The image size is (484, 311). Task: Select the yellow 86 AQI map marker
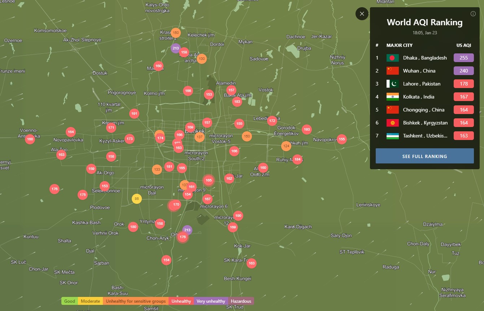pyautogui.click(x=136, y=199)
